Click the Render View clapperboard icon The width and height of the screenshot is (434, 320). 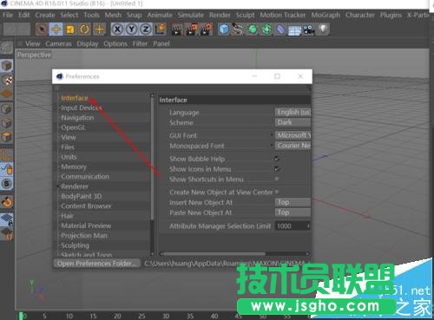tap(177, 29)
